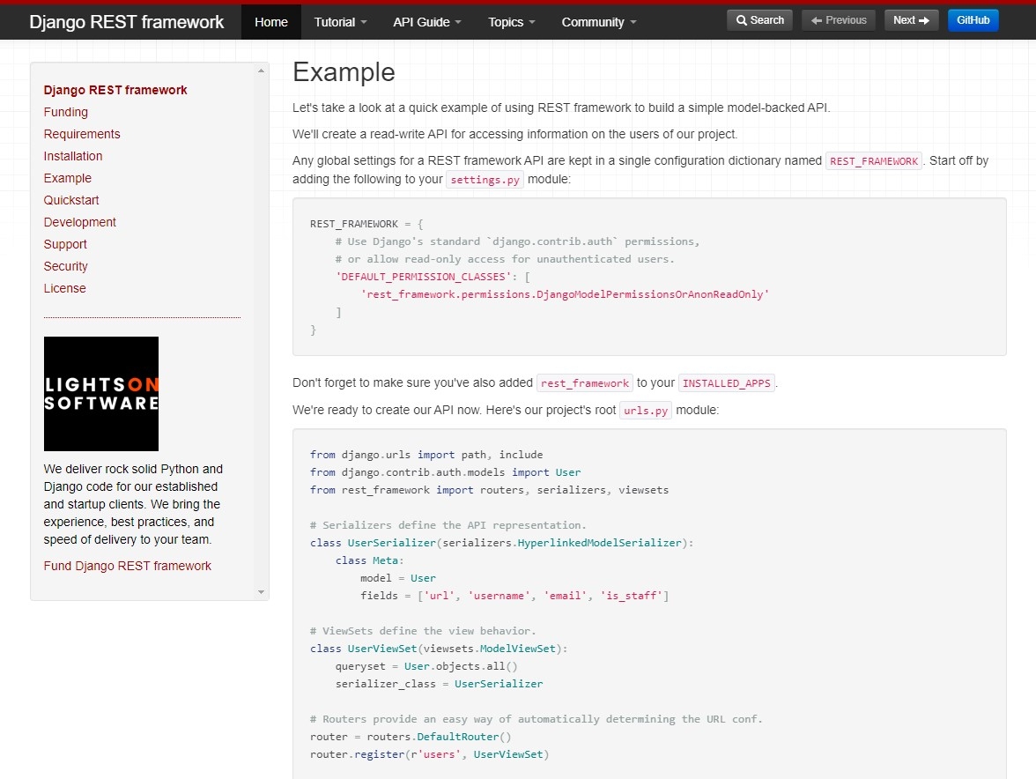
Task: Jump to the Support section in sidebar
Action: pyautogui.click(x=65, y=244)
